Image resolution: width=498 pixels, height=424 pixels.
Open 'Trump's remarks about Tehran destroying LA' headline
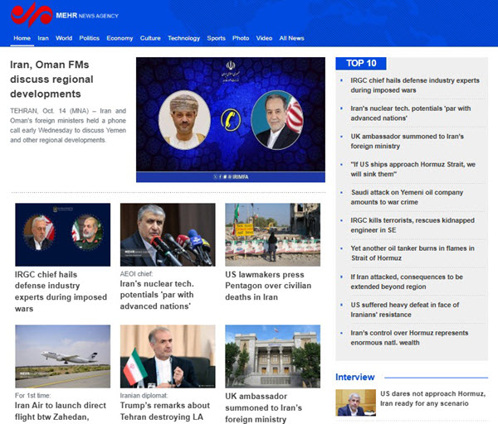coord(165,412)
